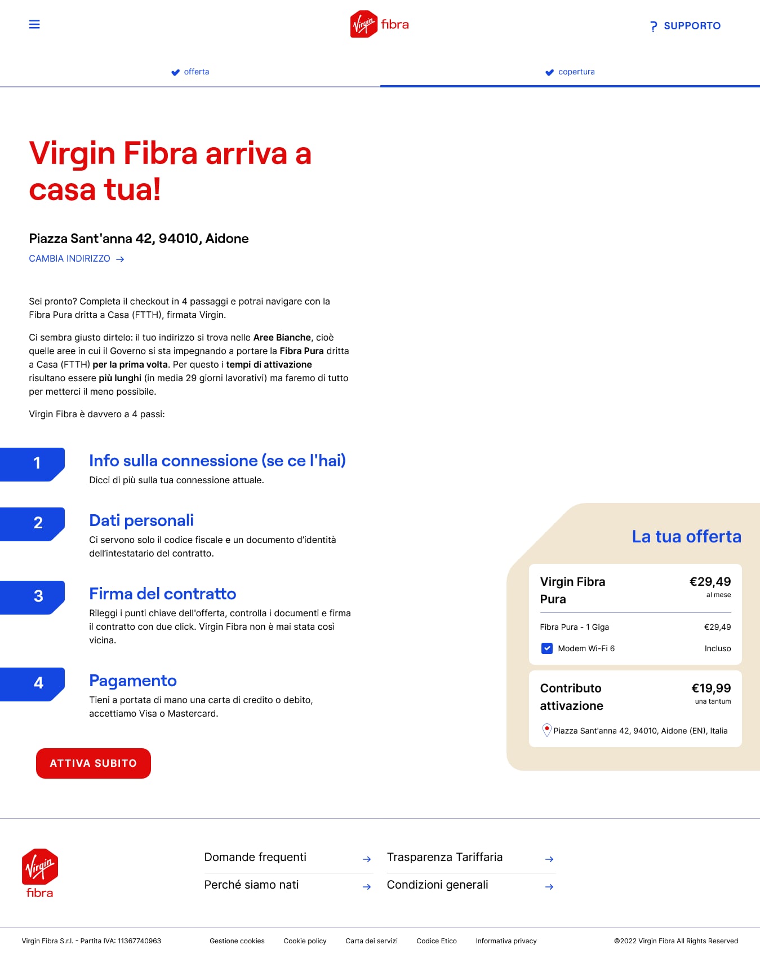Select the copertura step tab
The width and height of the screenshot is (760, 954).
point(570,72)
